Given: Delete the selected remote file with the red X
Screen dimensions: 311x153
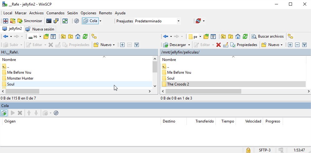Looking at the screenshot, I should (219, 45).
